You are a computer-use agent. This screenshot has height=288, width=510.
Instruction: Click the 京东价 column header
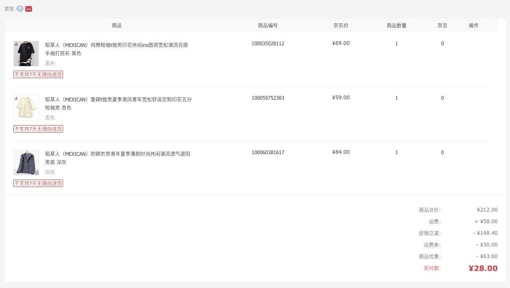click(x=341, y=25)
